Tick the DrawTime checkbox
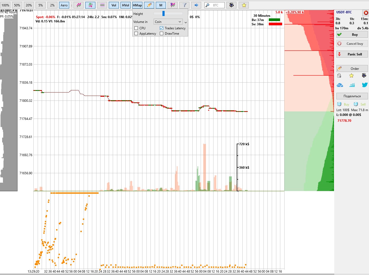The width and height of the screenshot is (369, 275). tap(161, 34)
